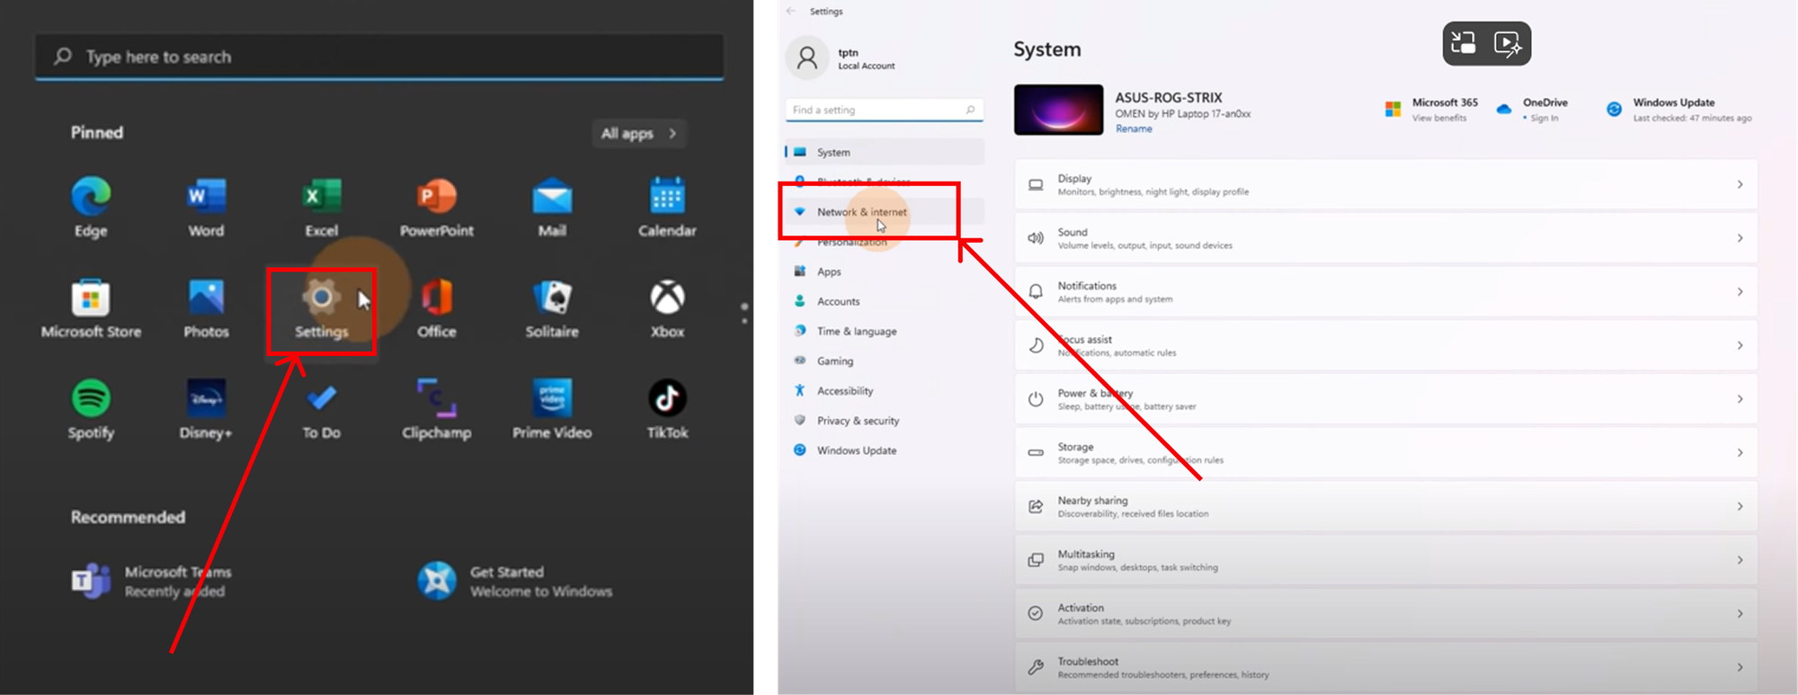
Task: Expand the Display settings row
Action: pos(1384,184)
